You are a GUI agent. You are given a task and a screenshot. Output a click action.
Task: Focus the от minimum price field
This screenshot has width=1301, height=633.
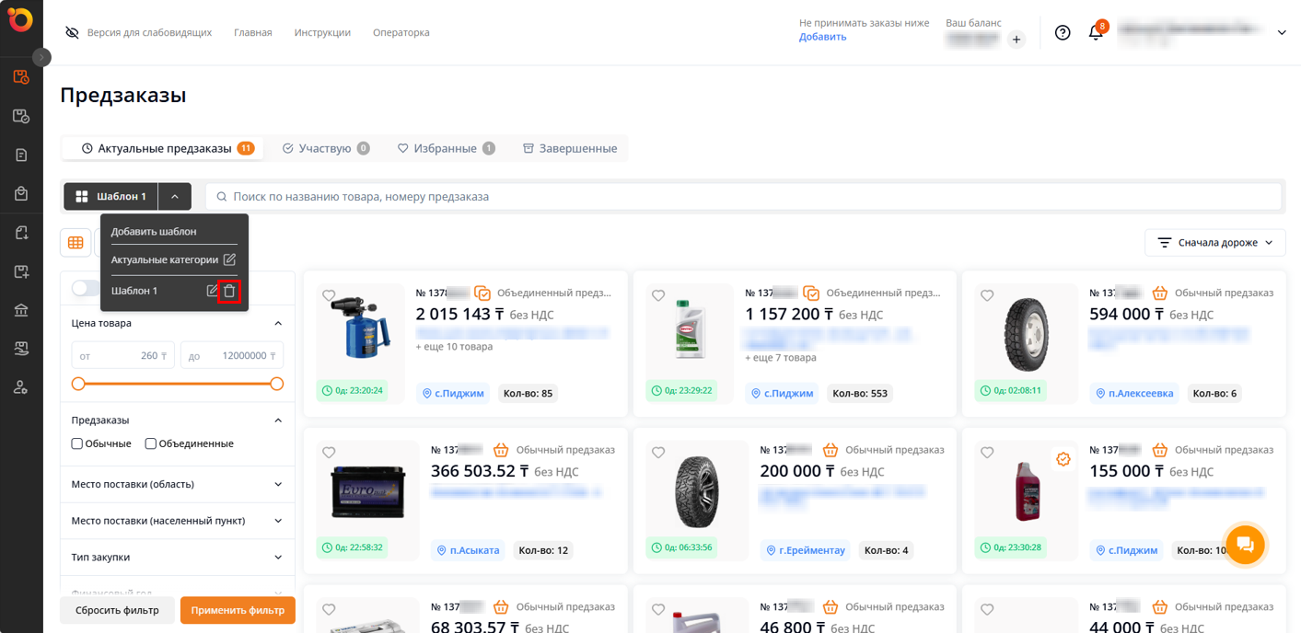tap(122, 355)
